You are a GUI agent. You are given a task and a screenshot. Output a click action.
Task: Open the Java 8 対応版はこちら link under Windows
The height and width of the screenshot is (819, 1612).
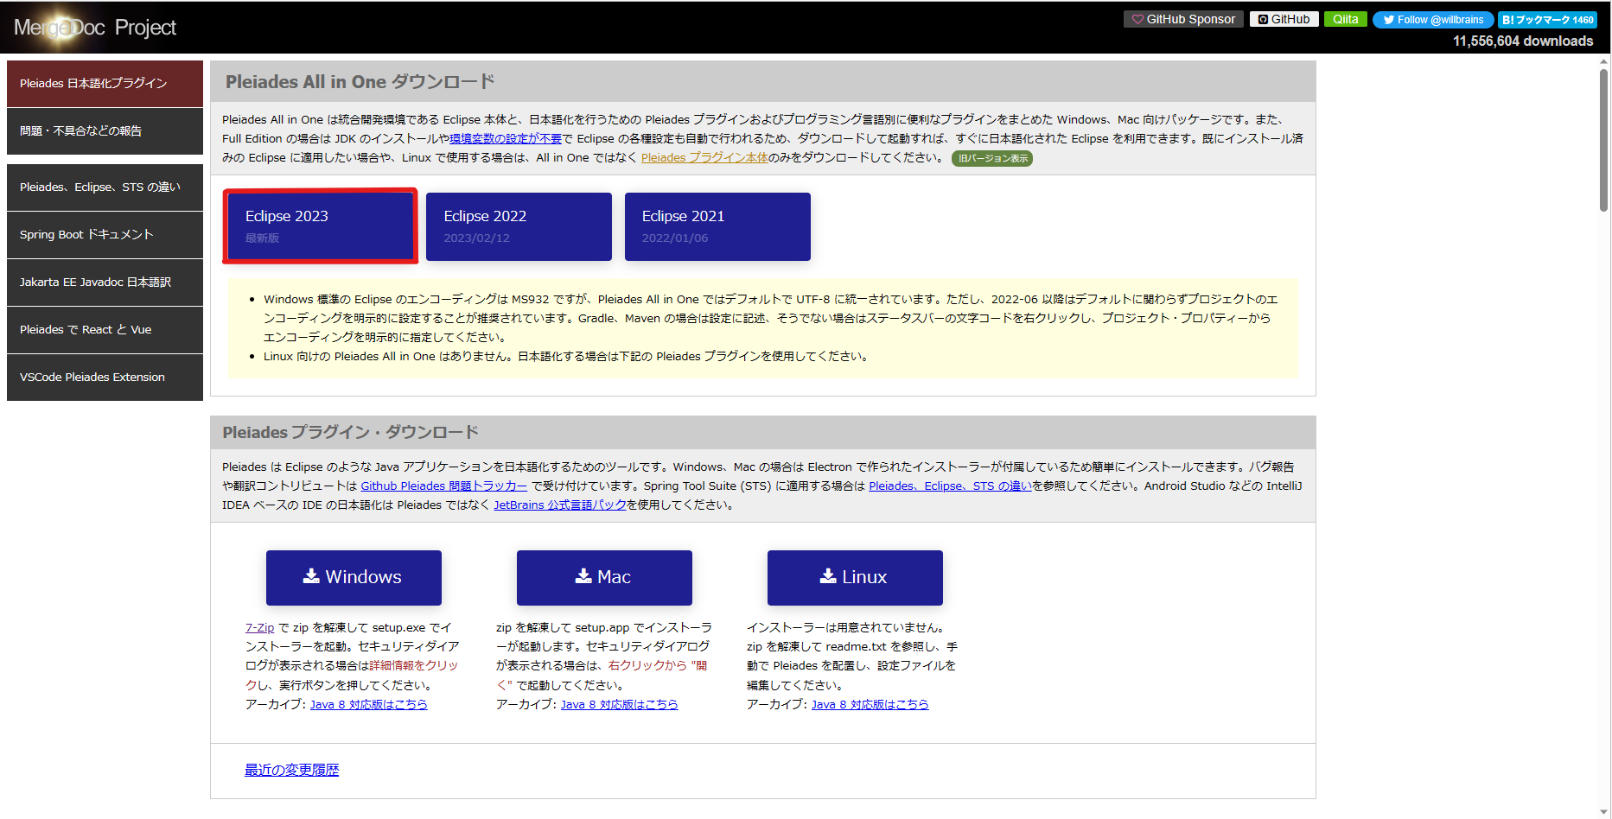coord(369,704)
